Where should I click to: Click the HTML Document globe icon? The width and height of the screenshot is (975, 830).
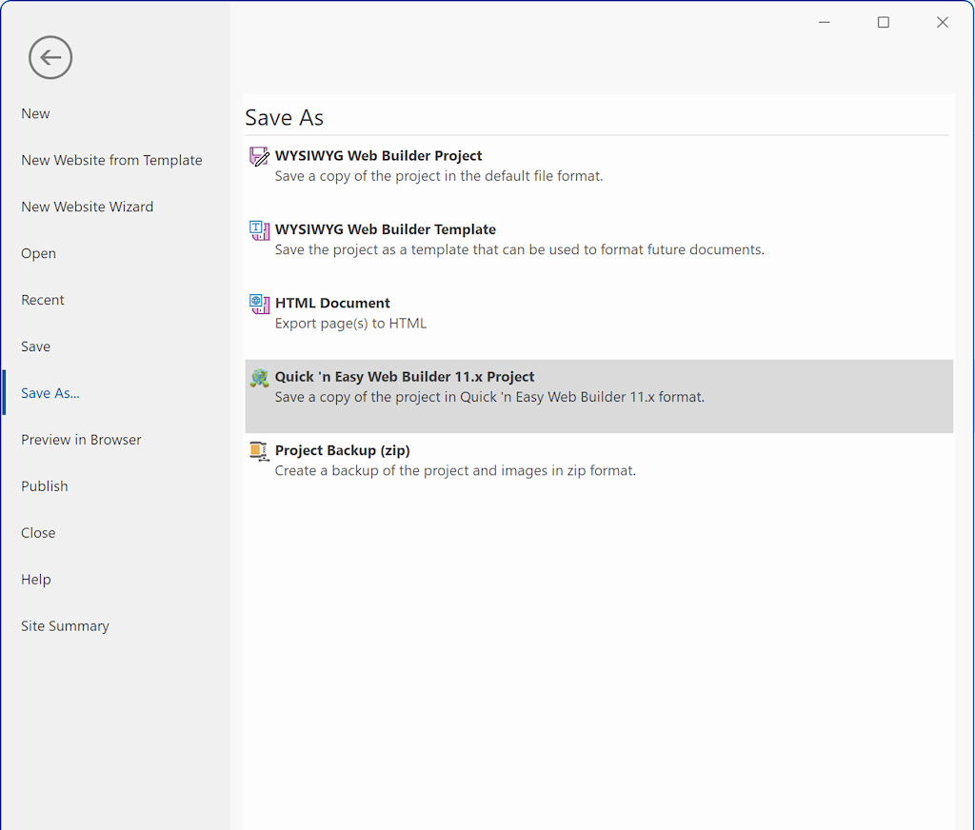coord(259,304)
